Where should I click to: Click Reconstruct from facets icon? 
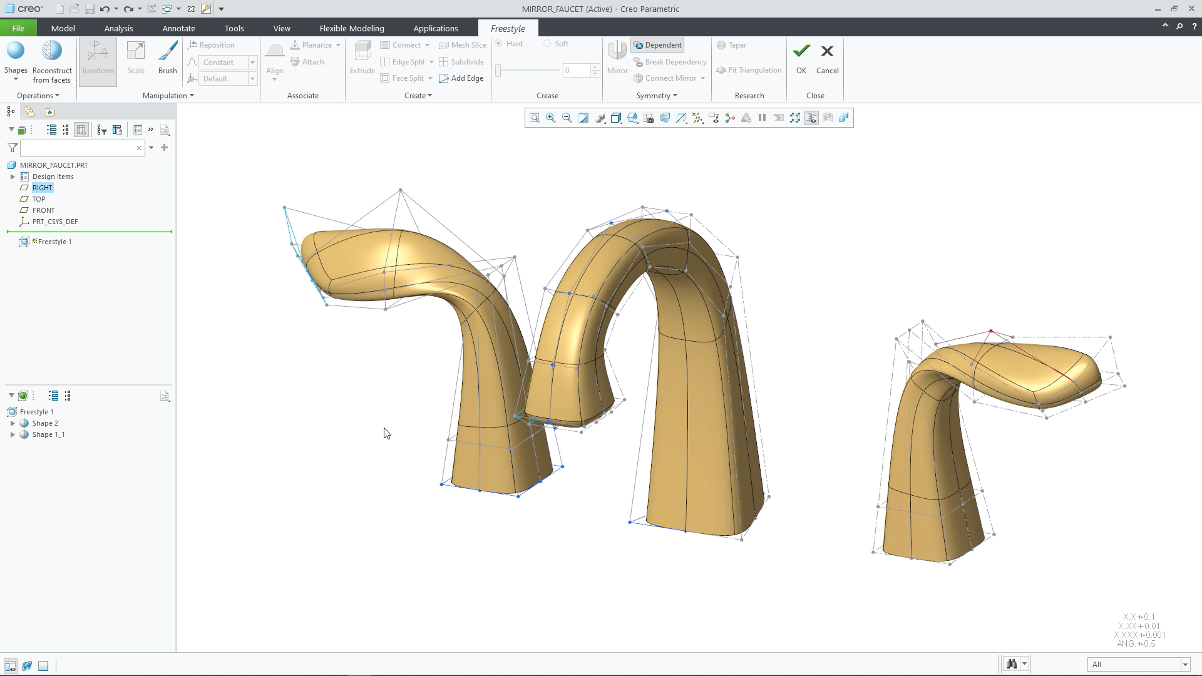coord(52,61)
